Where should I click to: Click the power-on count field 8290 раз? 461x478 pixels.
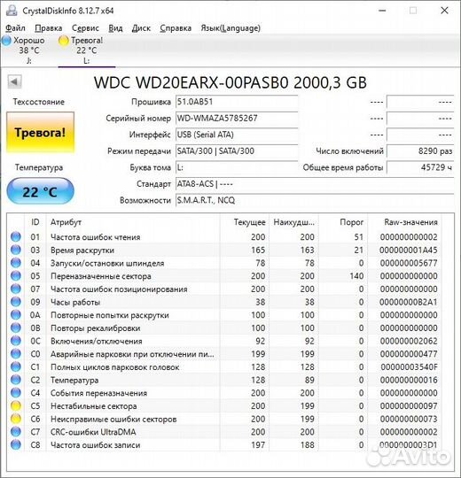(420, 151)
